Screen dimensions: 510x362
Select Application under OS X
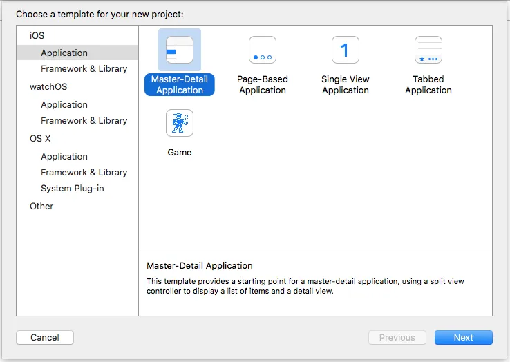tap(64, 157)
